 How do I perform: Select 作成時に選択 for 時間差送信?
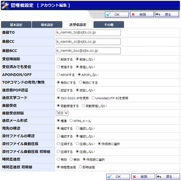84,159
